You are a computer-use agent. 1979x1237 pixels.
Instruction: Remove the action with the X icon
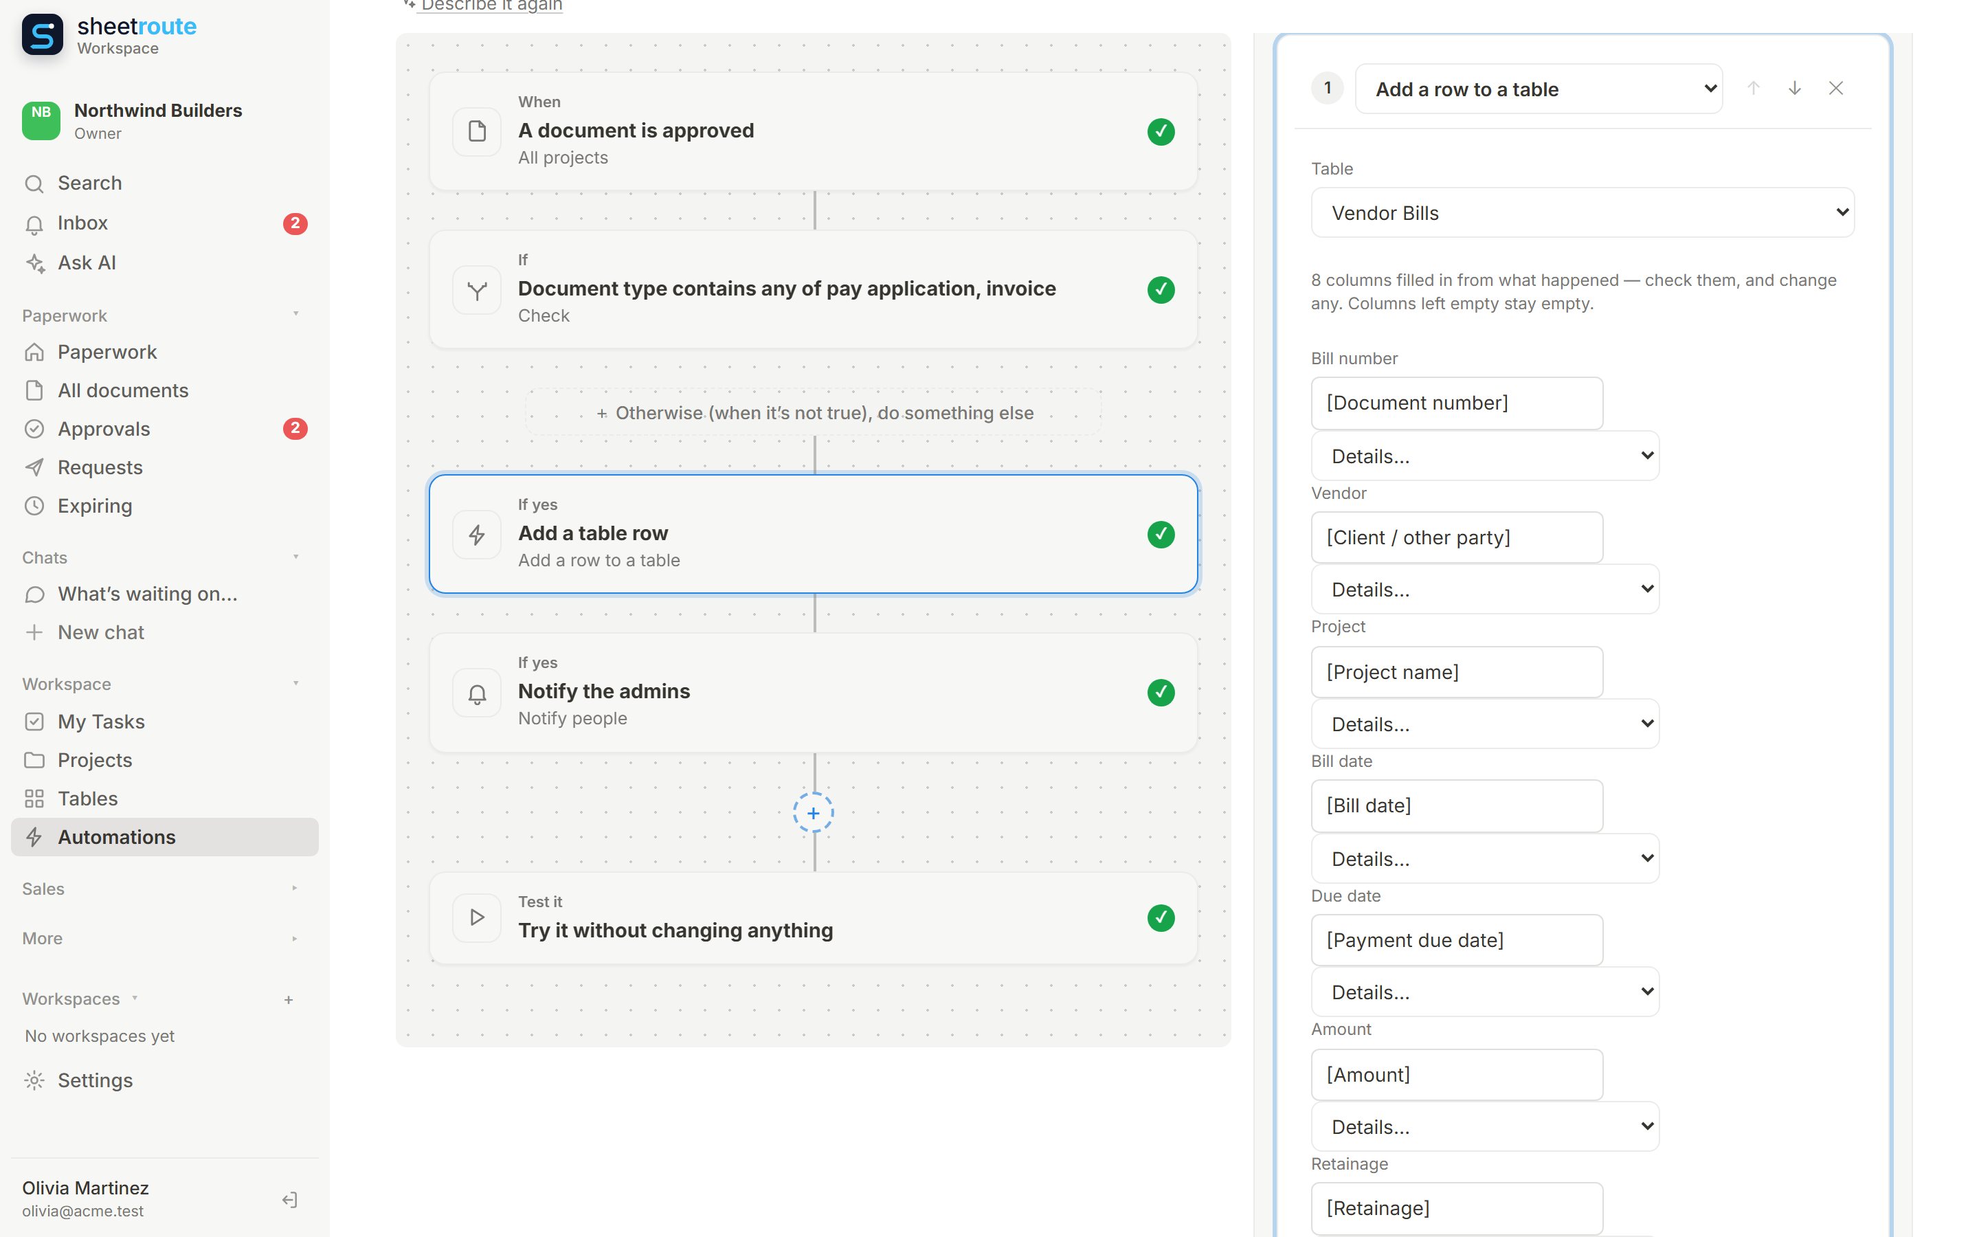(x=1836, y=89)
